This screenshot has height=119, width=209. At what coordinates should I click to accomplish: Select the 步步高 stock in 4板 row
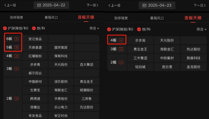click(140, 40)
